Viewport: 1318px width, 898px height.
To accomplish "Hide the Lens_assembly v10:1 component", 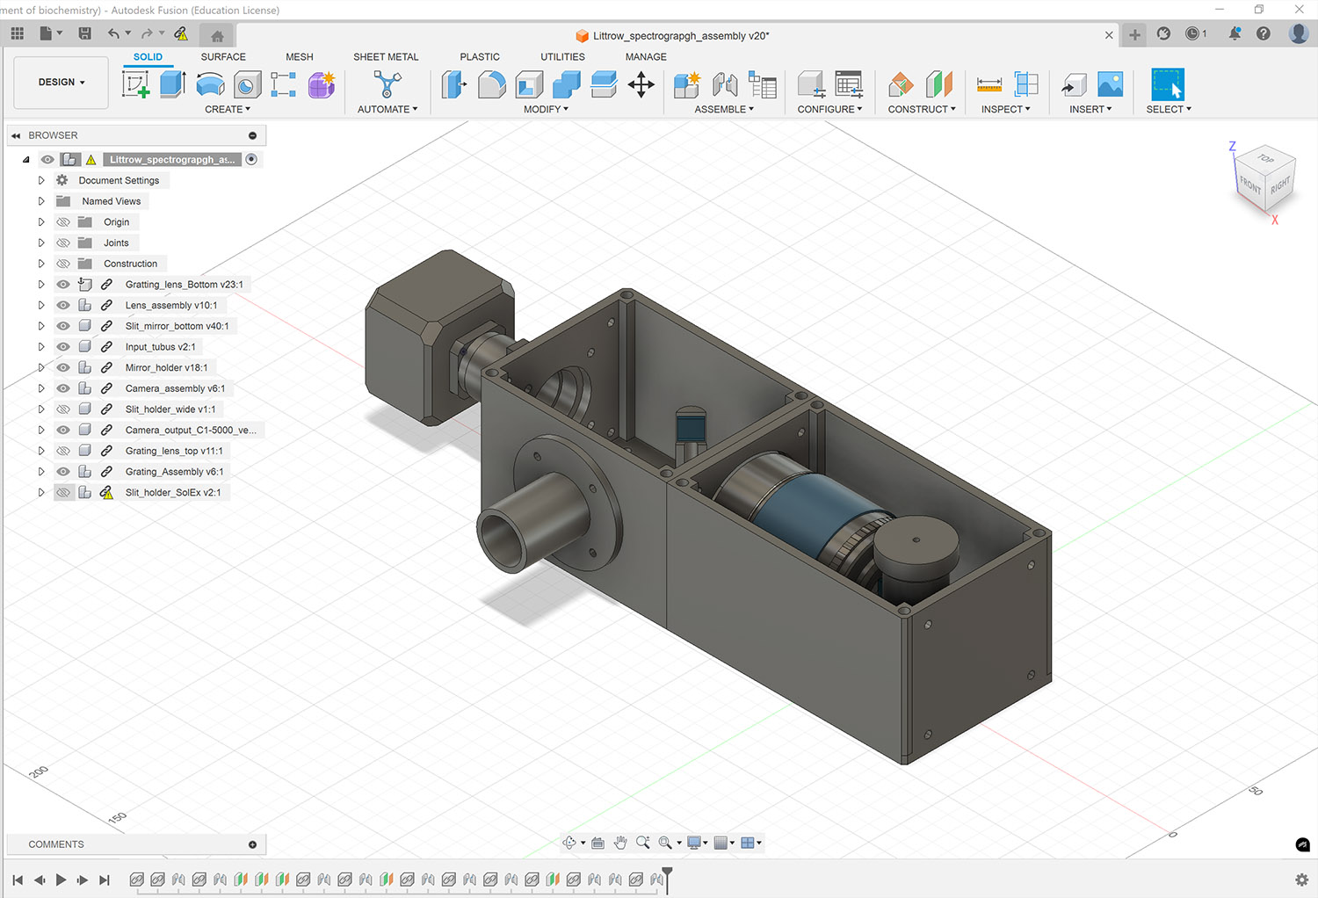I will click(x=63, y=305).
